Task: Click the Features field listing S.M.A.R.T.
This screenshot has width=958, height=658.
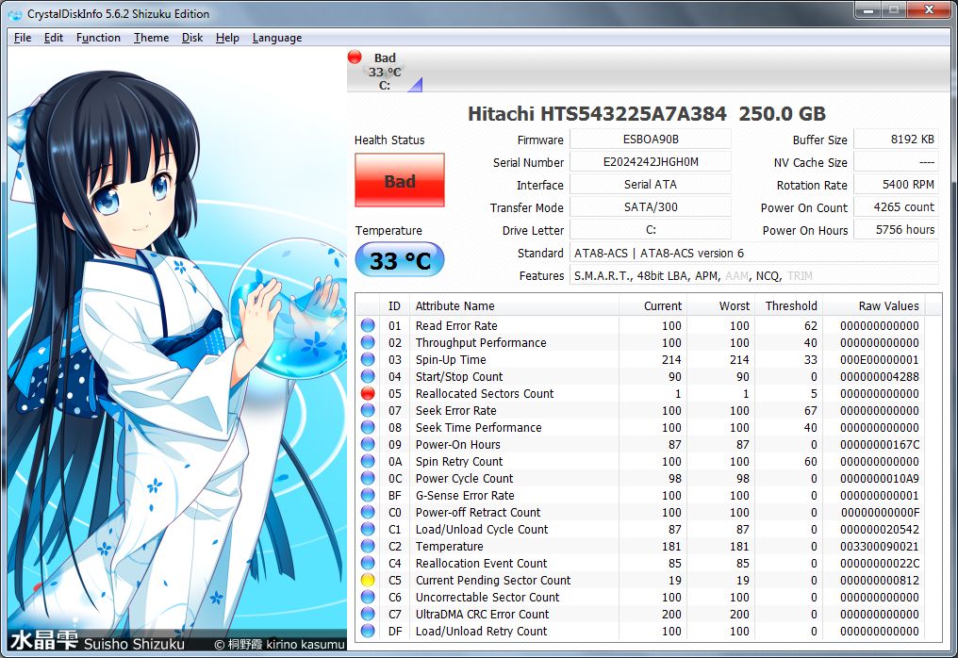Action: coord(754,275)
